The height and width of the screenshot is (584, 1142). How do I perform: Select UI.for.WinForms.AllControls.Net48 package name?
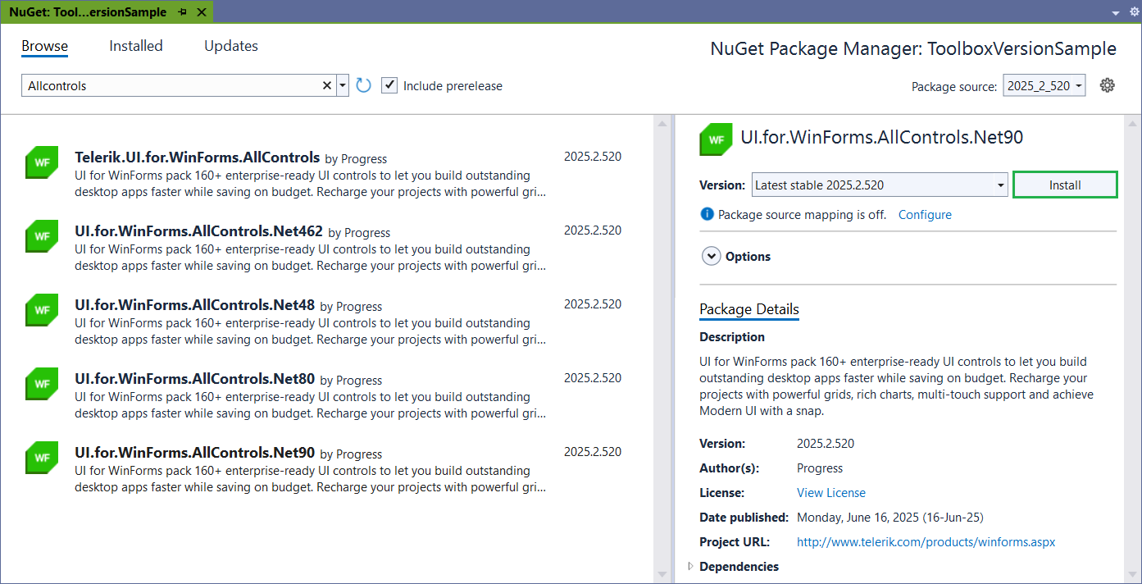tap(194, 305)
